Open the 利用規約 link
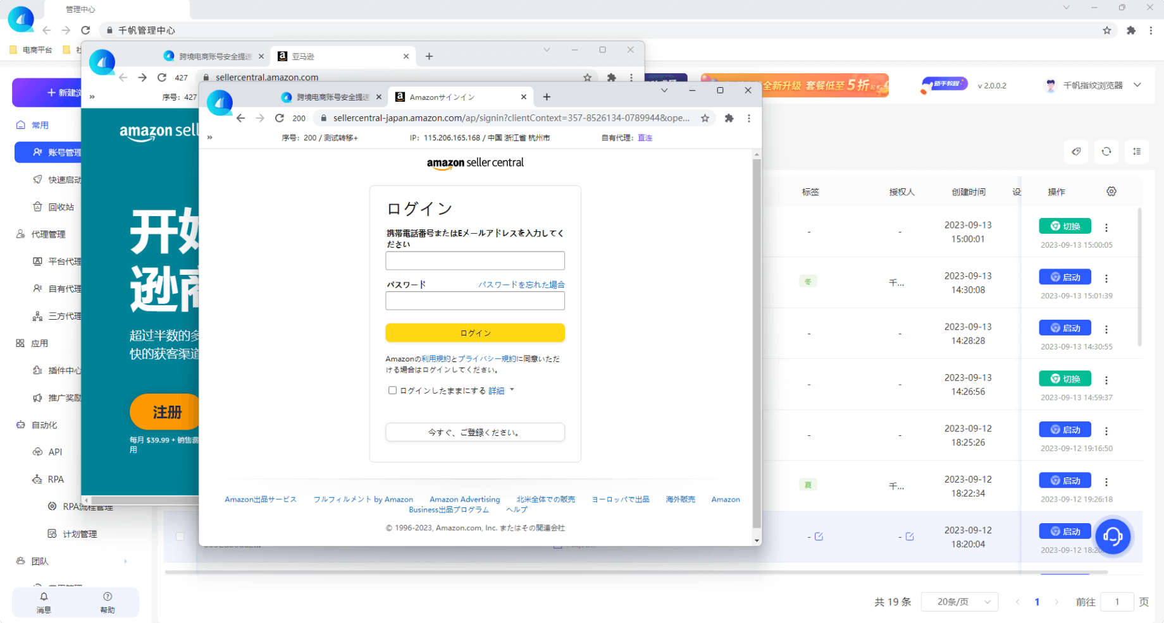The image size is (1164, 623). click(x=436, y=359)
